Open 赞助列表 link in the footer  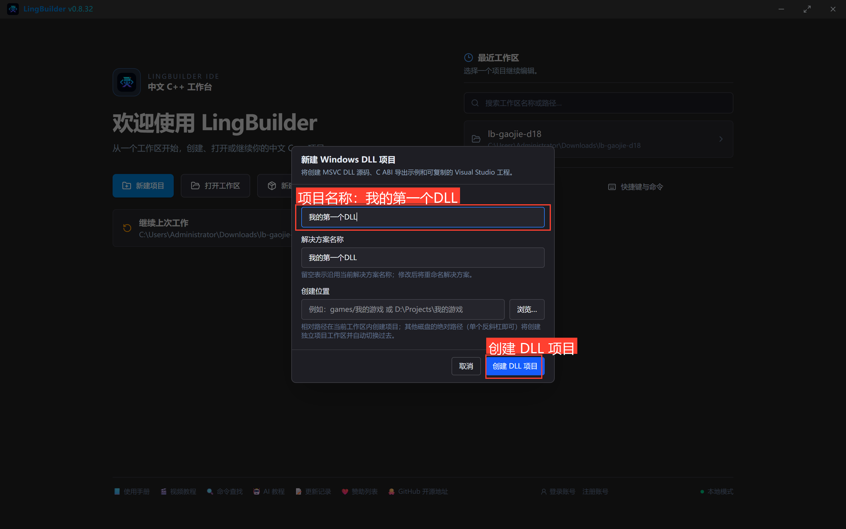(x=360, y=492)
